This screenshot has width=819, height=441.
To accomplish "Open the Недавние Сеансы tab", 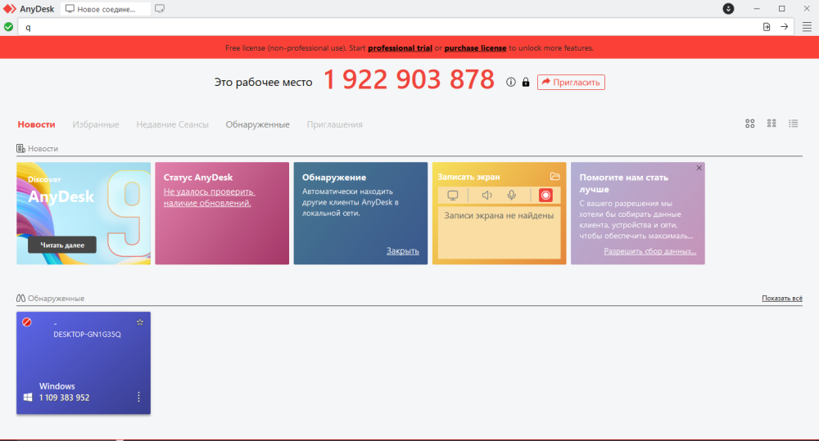I will [x=172, y=124].
